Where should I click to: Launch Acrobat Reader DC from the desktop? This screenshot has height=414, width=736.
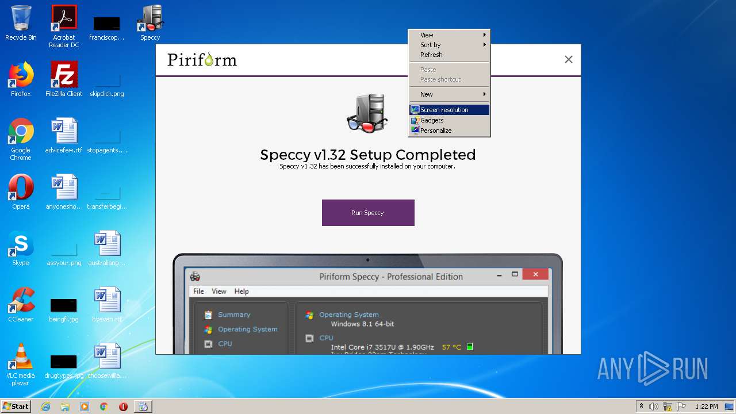64,26
